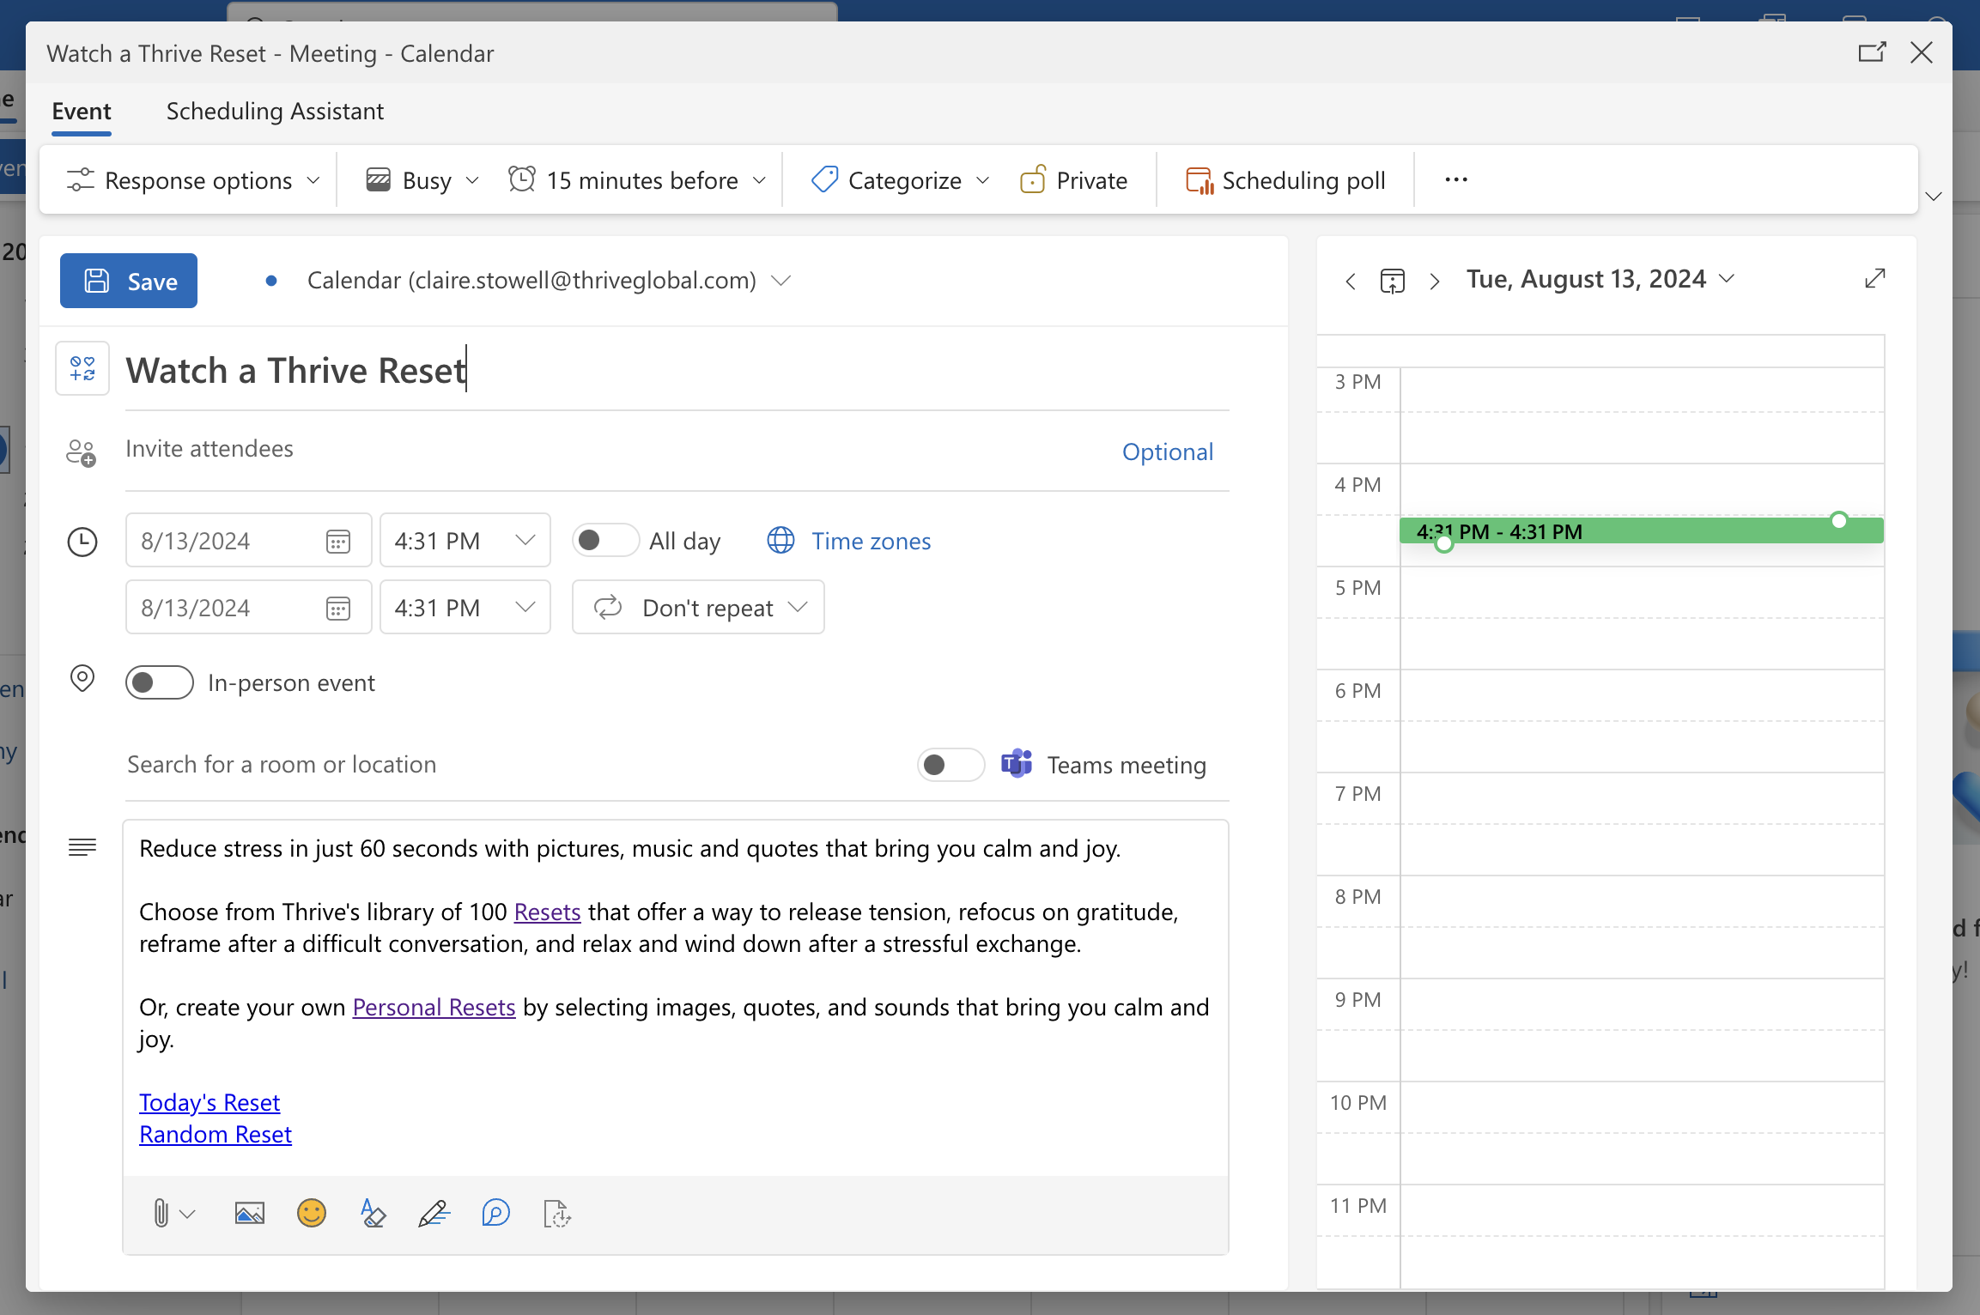Open the Resets hyperlink in description
This screenshot has height=1315, width=1980.
547,912
